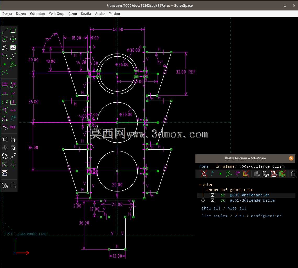Create new sketch in workplane group
The width and height of the screenshot is (298, 268).
(x=5, y=165)
